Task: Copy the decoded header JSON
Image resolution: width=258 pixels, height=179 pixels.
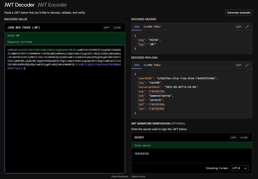Action: click(238, 27)
